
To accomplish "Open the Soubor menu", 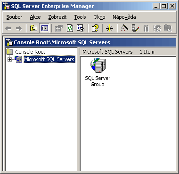I will (14, 17).
